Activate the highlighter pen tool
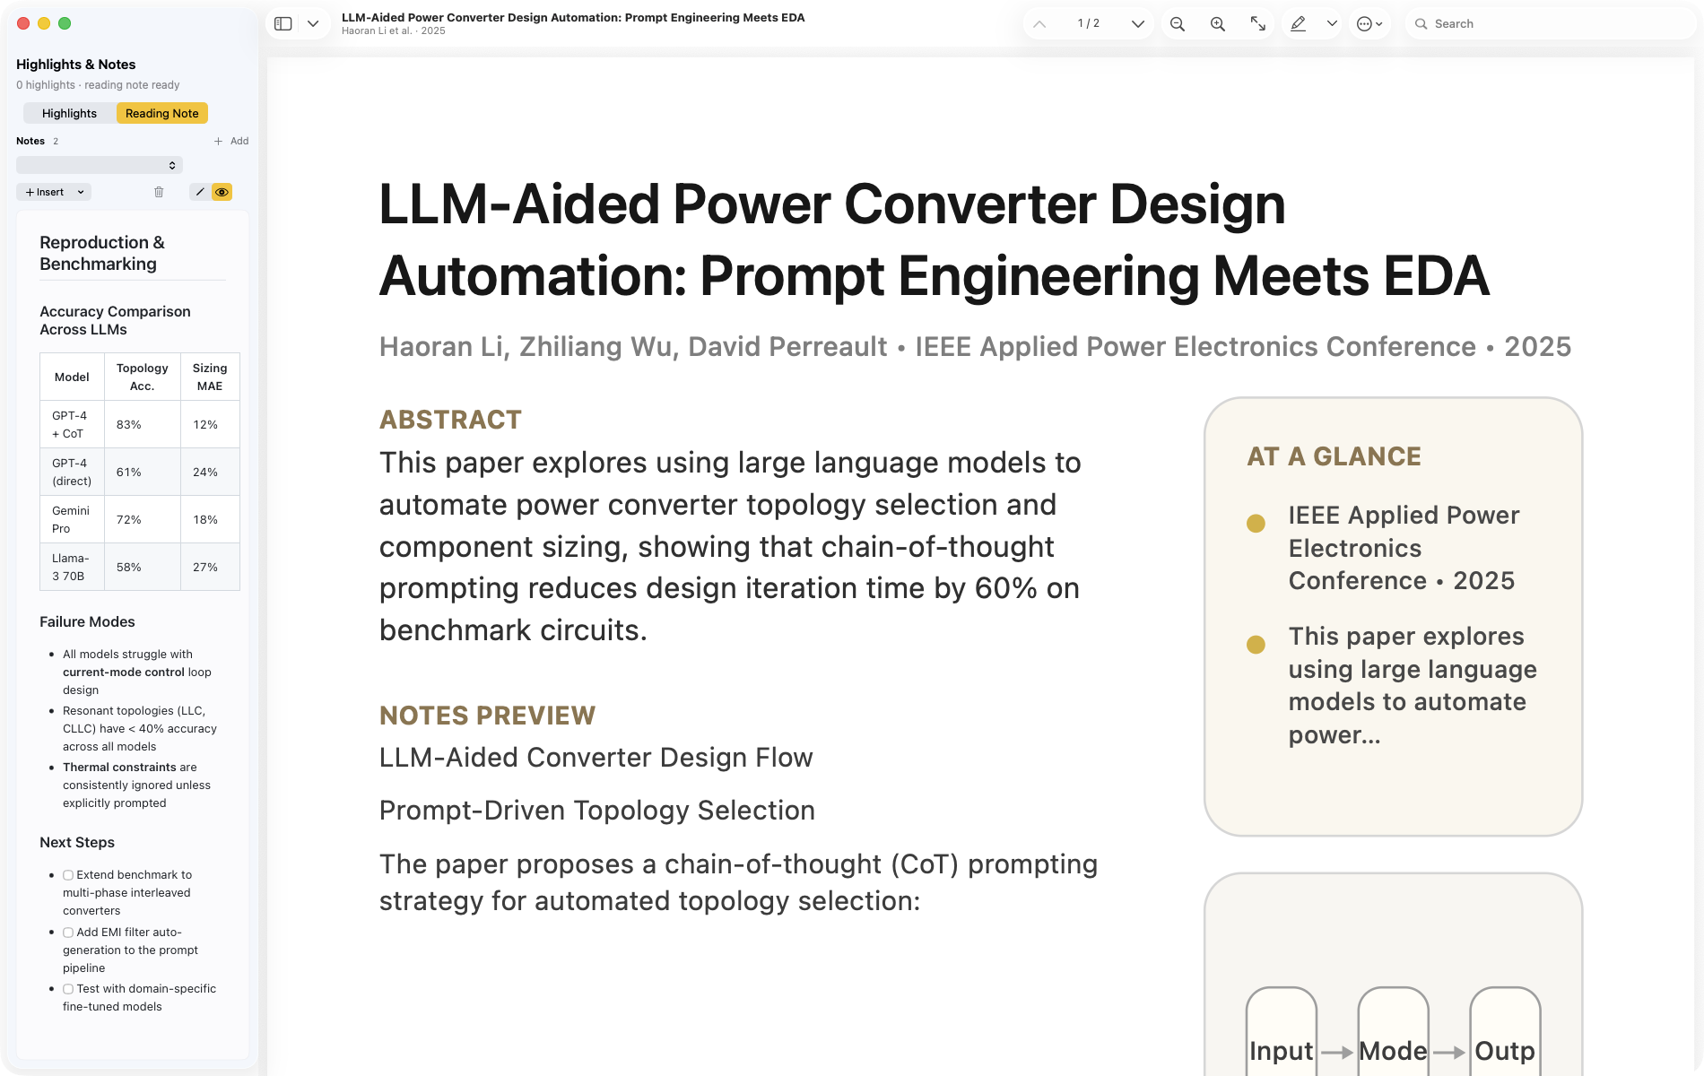 pyautogui.click(x=1298, y=24)
